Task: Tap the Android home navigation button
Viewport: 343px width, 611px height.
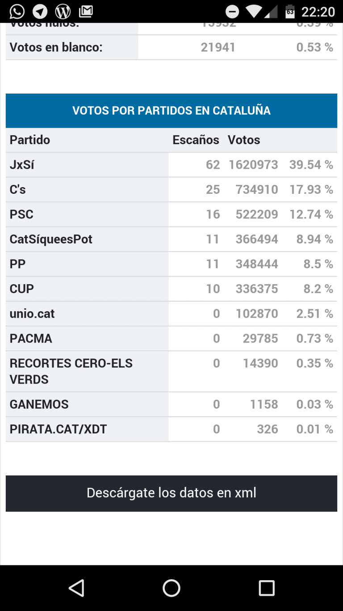Action: (x=171, y=588)
